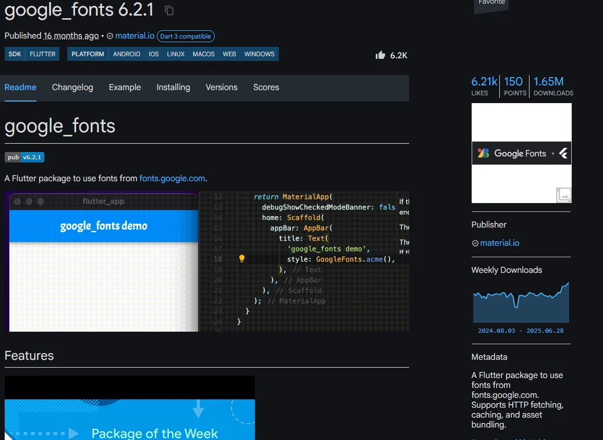Image resolution: width=603 pixels, height=440 pixels.
Task: Like the package with the thumbs-up icon
Action: tap(380, 55)
